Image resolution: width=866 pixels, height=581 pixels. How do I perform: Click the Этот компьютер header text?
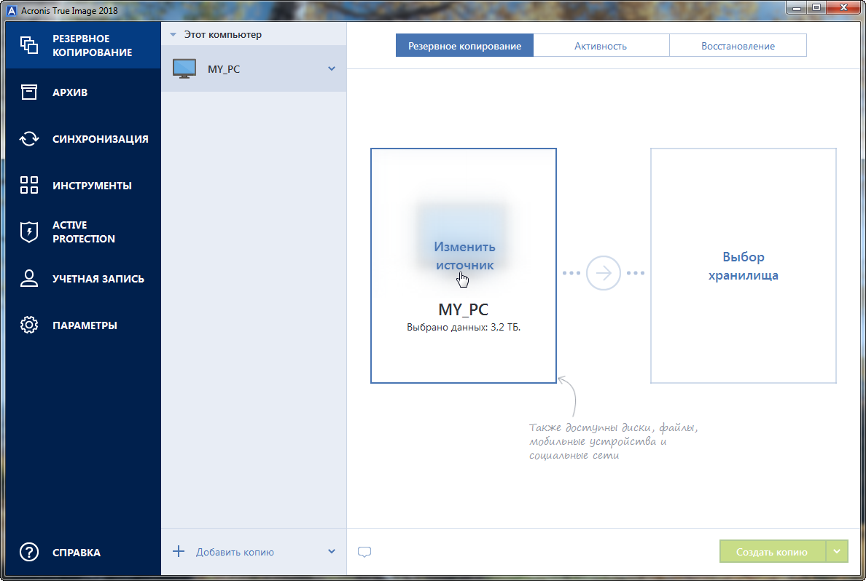pos(223,35)
